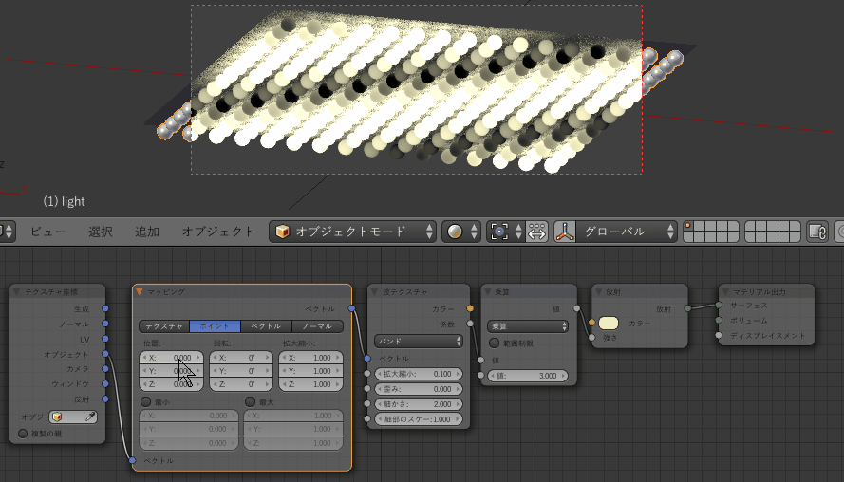844x482 pixels.
Task: Open the ビュー menu
Action: click(x=47, y=232)
